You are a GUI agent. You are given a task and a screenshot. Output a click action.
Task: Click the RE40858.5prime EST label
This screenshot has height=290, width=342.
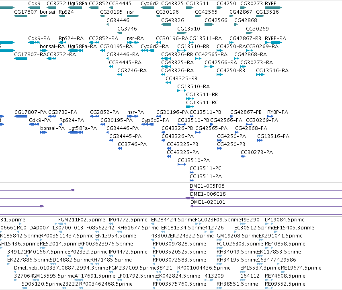click(x=285, y=244)
